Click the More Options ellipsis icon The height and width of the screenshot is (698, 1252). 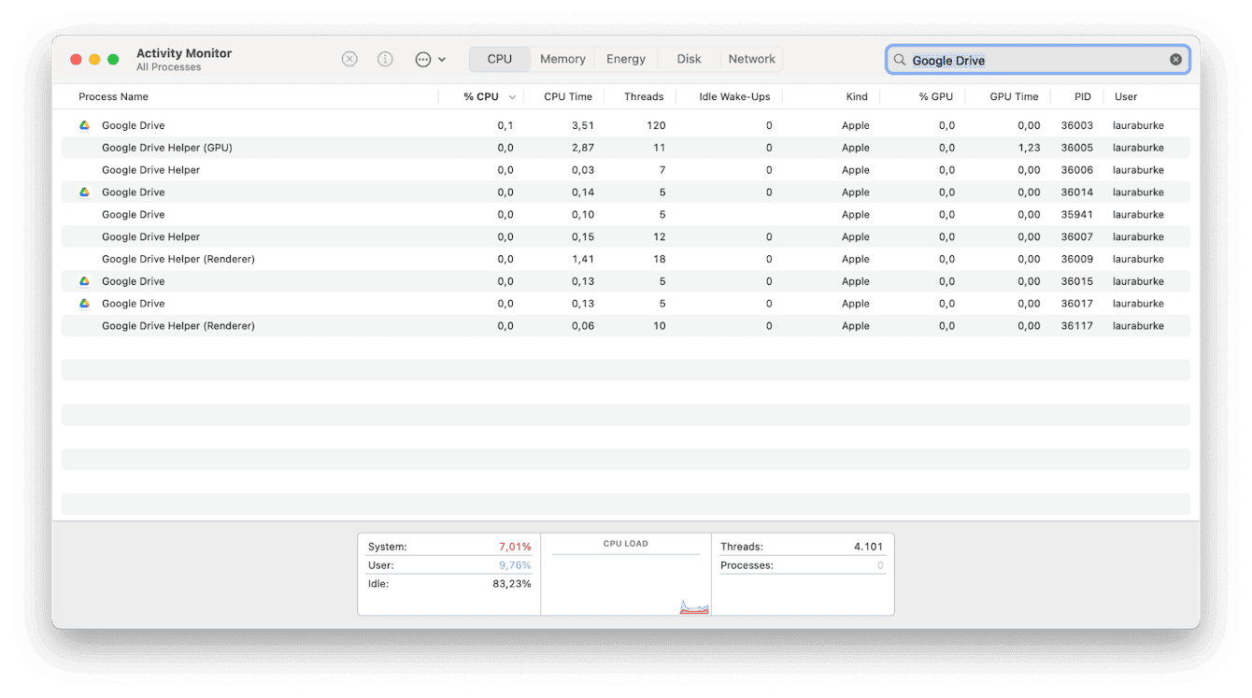pyautogui.click(x=423, y=59)
